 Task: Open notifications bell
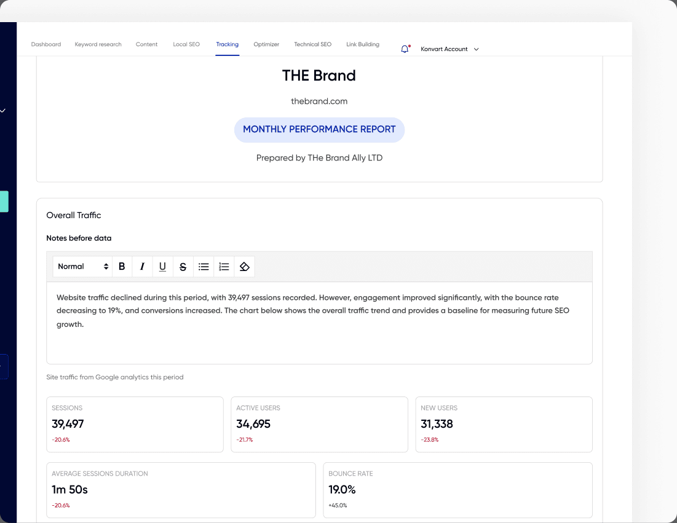[405, 49]
